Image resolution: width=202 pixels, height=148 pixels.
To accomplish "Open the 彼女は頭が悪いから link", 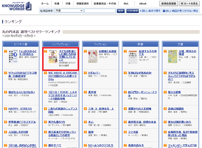I will (x=179, y=122).
